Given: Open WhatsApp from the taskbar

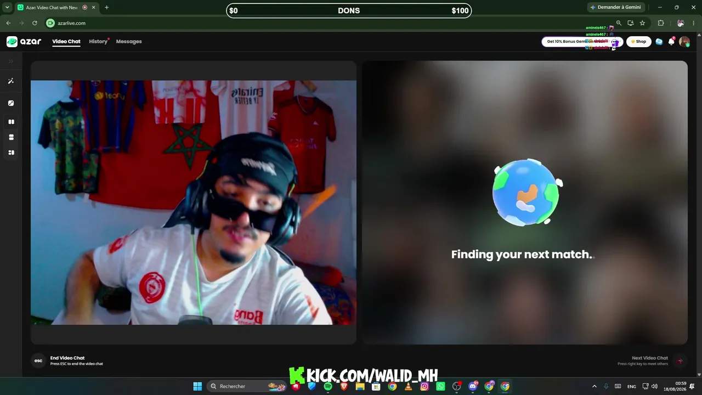Looking at the screenshot, I should point(440,386).
